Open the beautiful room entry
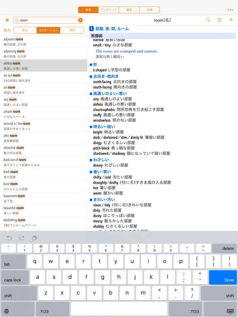Viewport: 238px width, 317px height. pyautogui.click(x=43, y=210)
